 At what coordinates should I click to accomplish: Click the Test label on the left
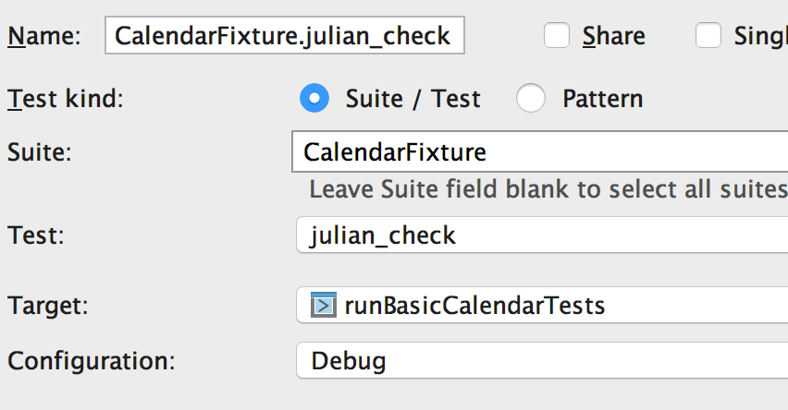pyautogui.click(x=36, y=235)
